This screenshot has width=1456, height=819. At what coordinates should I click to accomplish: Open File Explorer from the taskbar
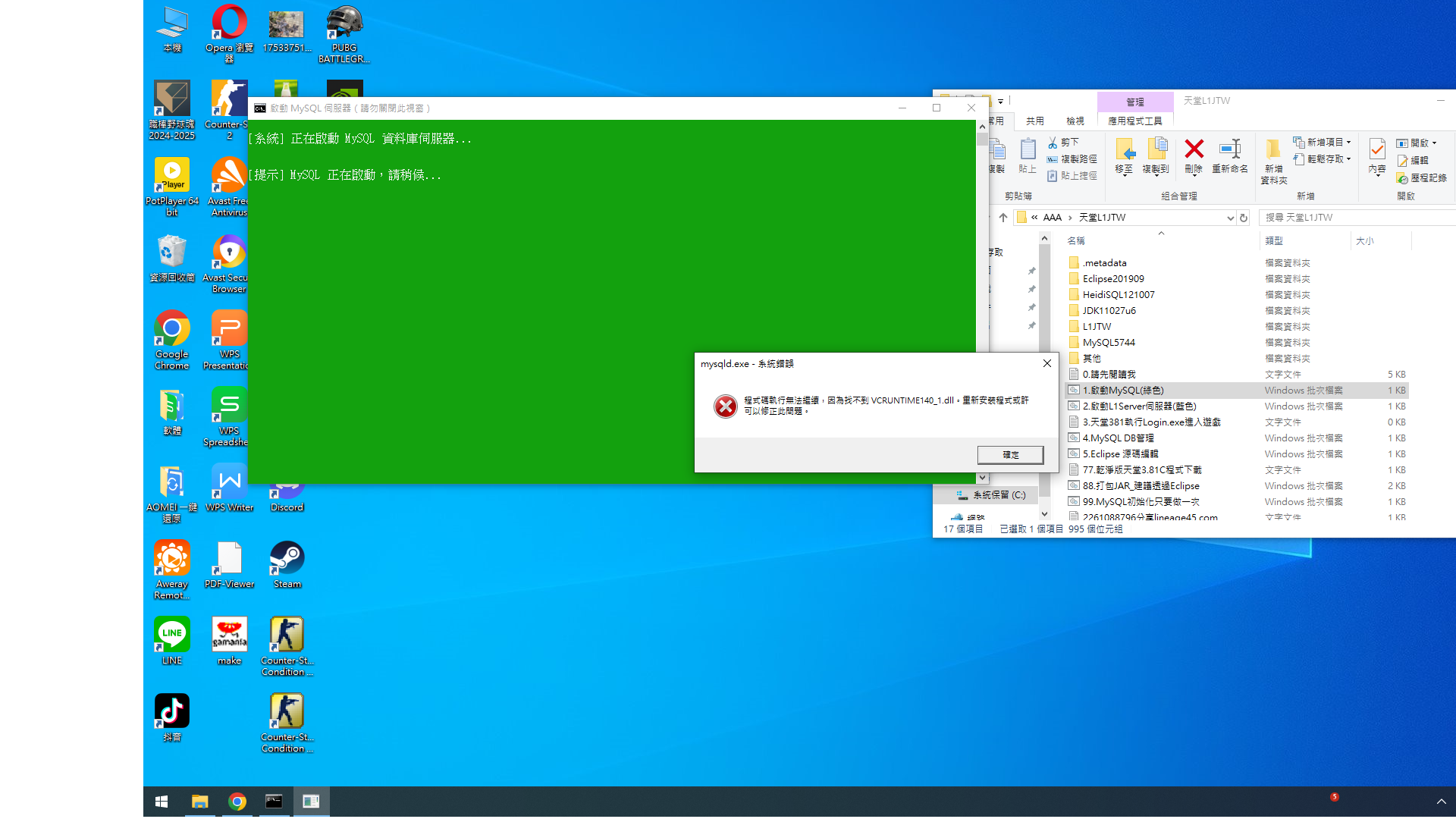tap(199, 802)
